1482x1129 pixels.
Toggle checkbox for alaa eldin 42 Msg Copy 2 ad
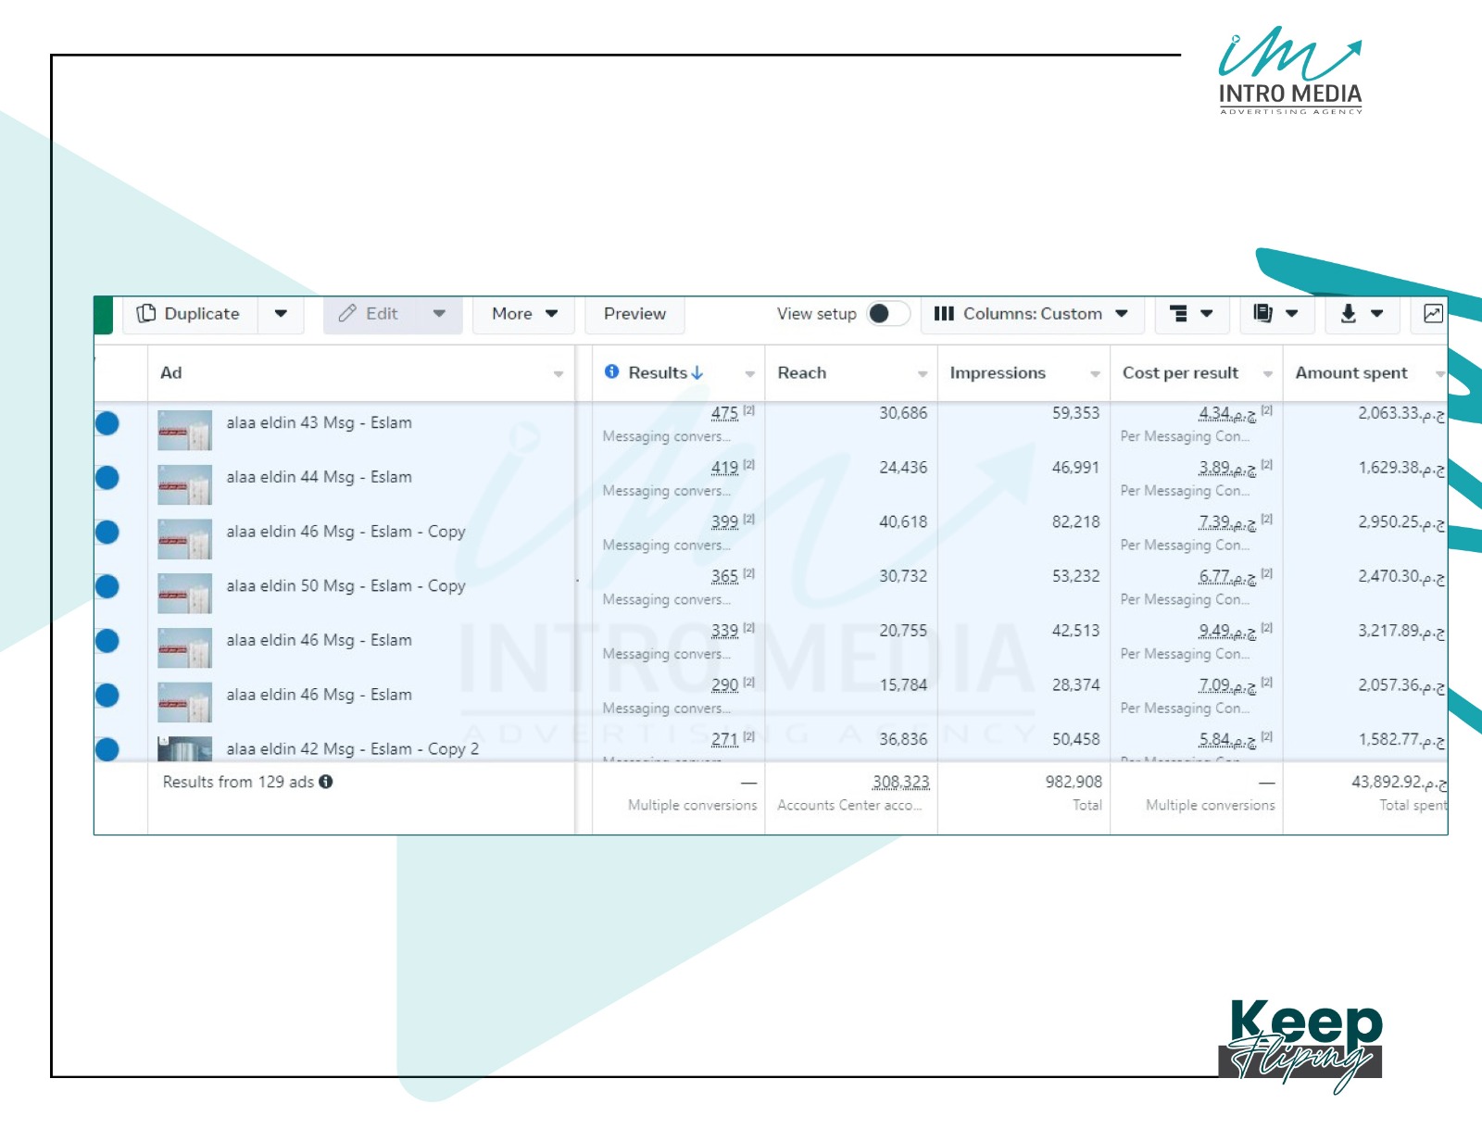pos(107,748)
